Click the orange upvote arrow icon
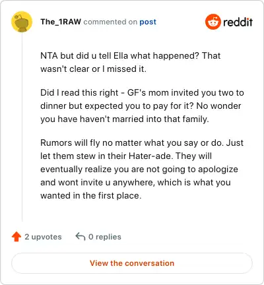Image resolution: width=264 pixels, height=285 pixels. point(16,237)
